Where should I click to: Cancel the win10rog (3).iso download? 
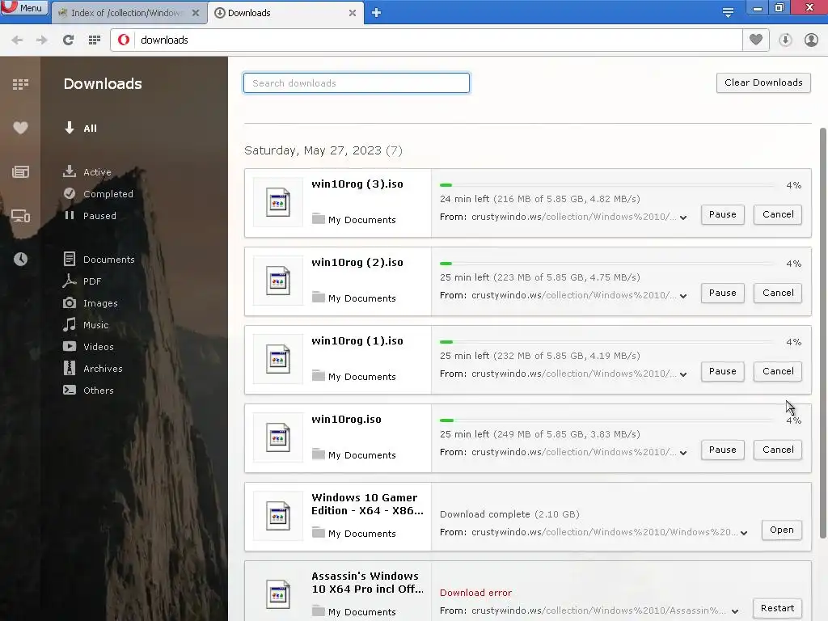click(x=778, y=214)
